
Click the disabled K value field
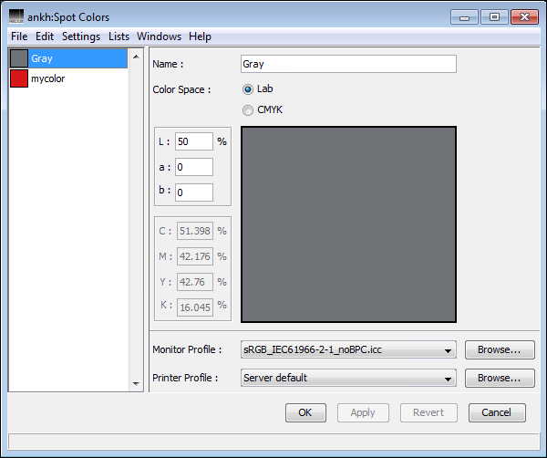(195, 307)
